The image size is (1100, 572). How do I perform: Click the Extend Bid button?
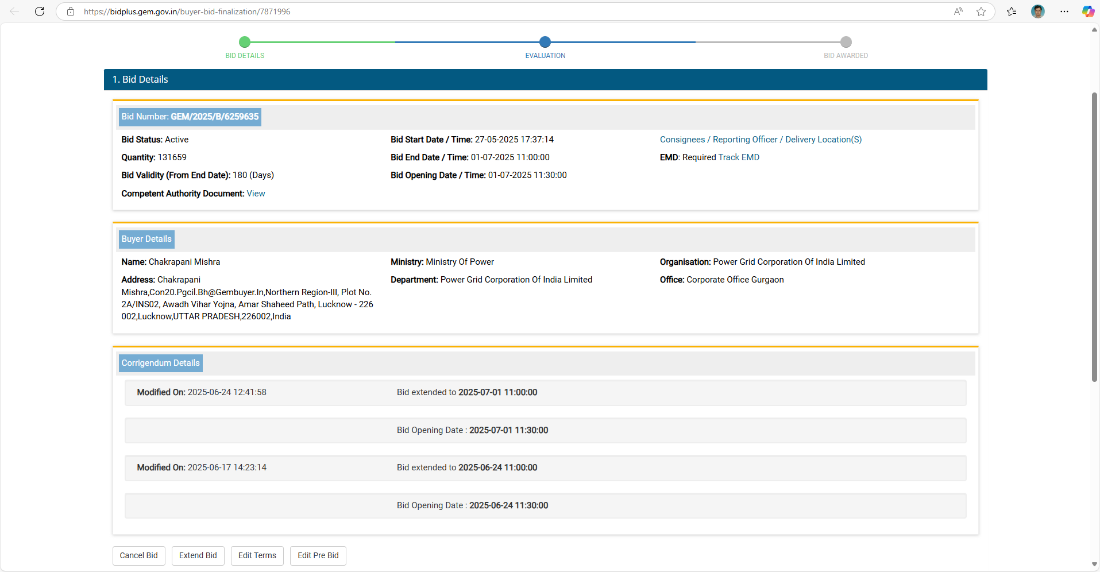(x=198, y=555)
